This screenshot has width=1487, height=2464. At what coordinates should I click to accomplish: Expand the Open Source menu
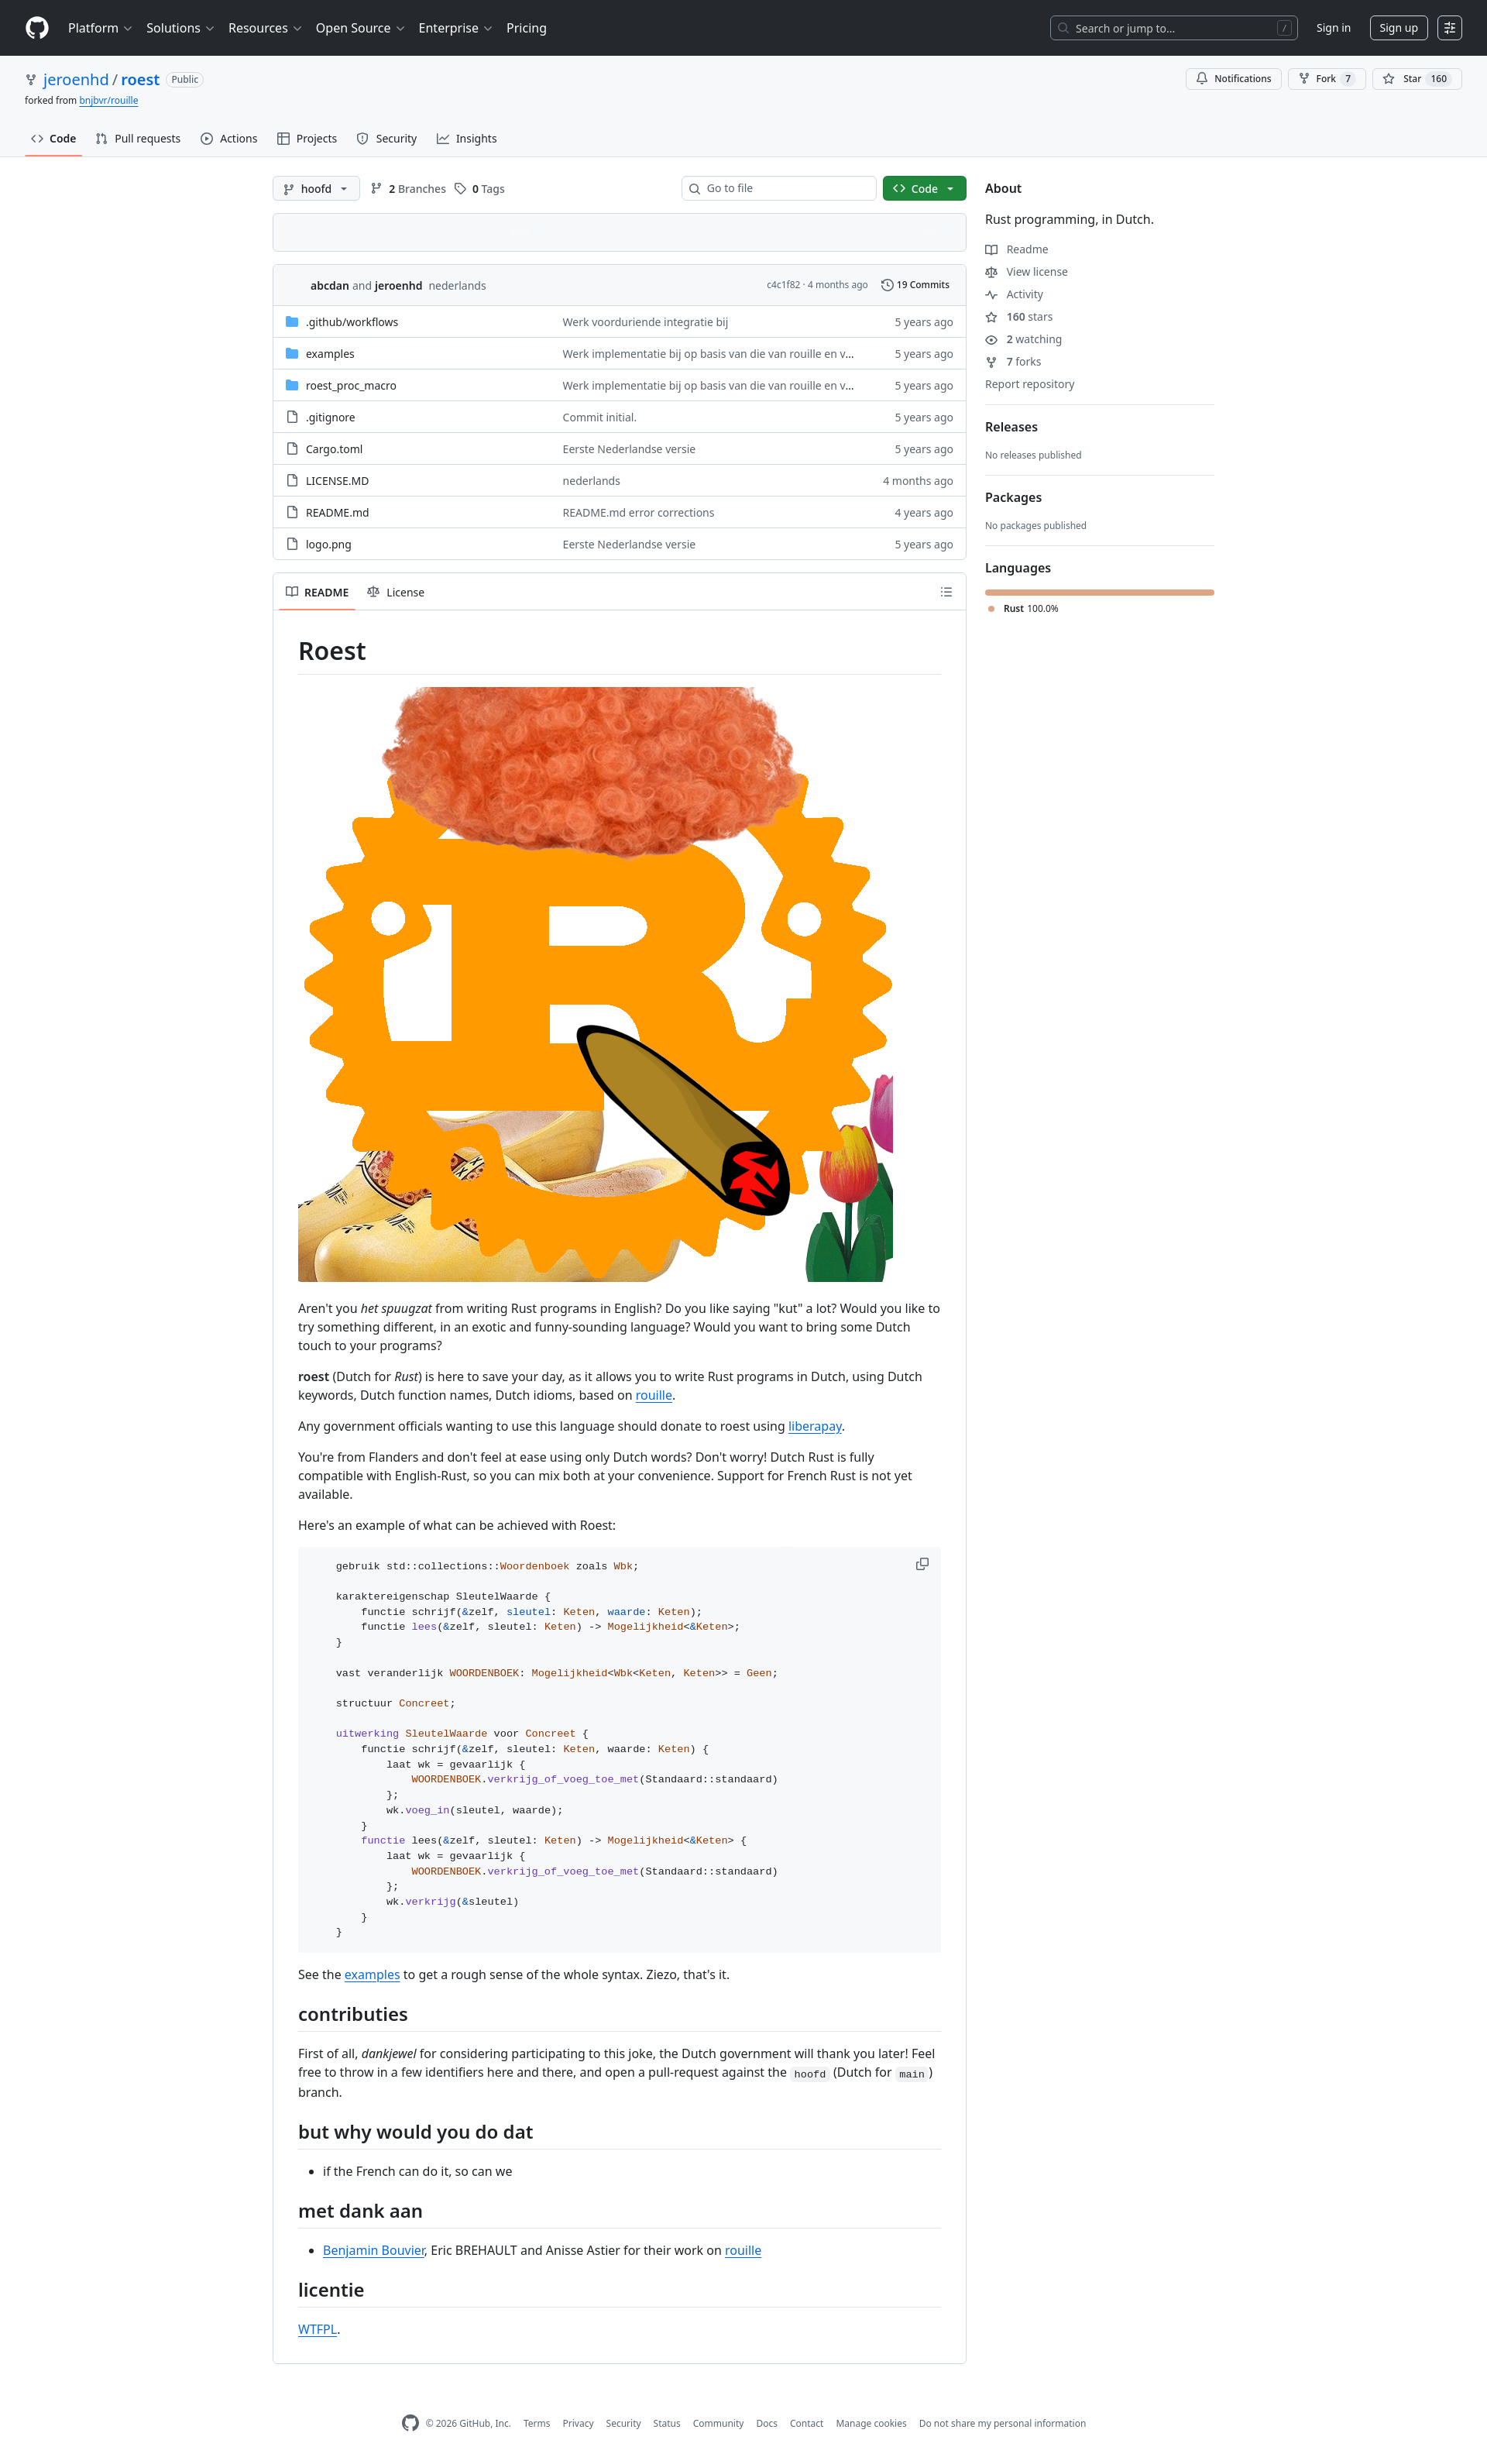[360, 28]
